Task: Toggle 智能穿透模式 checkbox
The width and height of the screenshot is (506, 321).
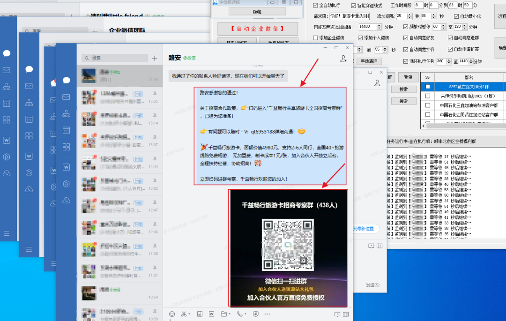Action: coord(353,6)
